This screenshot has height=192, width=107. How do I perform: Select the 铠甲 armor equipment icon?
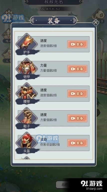pos(27,67)
